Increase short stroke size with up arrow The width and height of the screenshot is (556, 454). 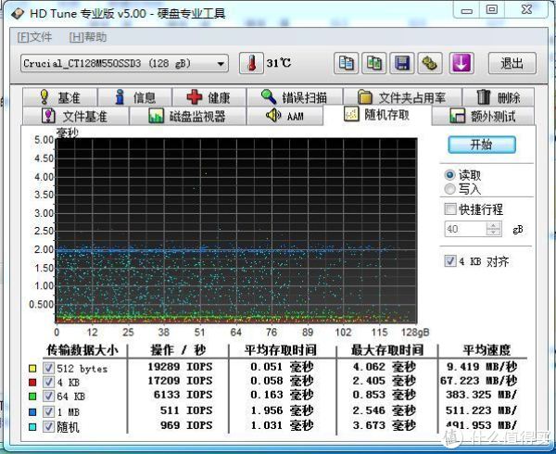tap(493, 225)
